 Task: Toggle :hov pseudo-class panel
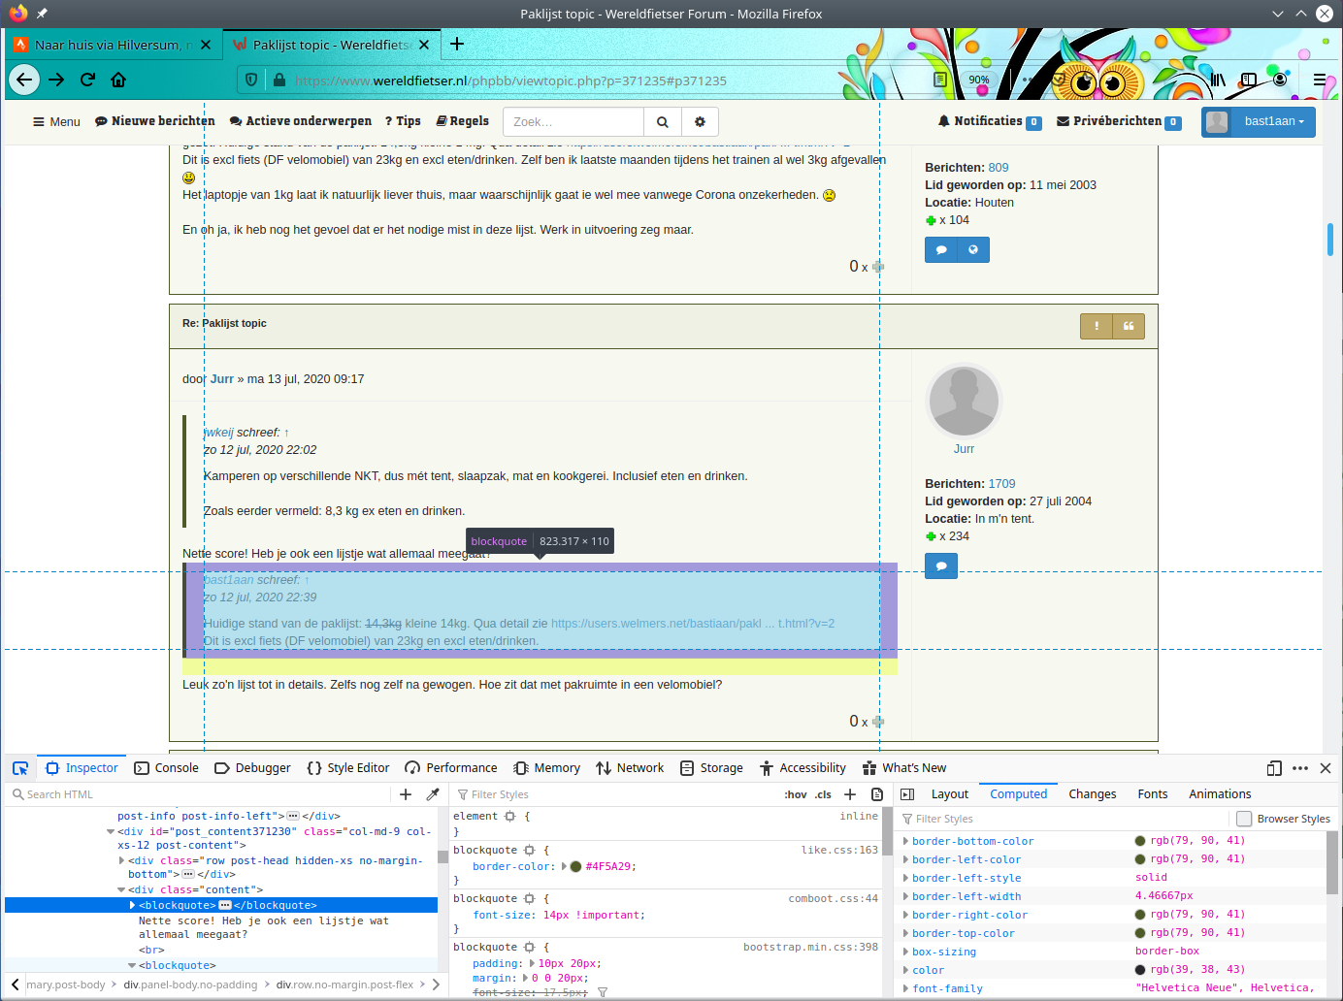[796, 794]
